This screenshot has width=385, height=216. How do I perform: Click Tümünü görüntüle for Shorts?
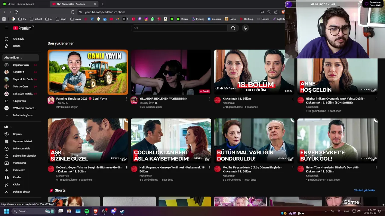point(364,190)
